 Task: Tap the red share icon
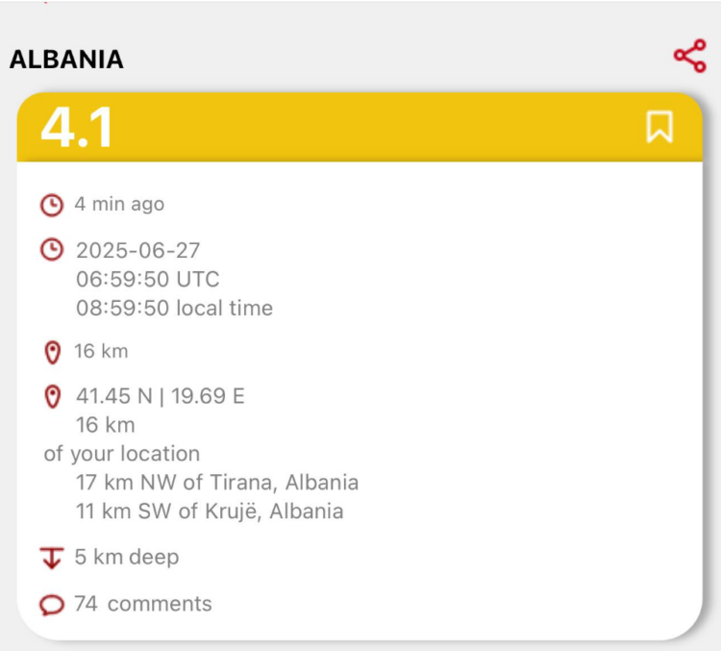(689, 56)
